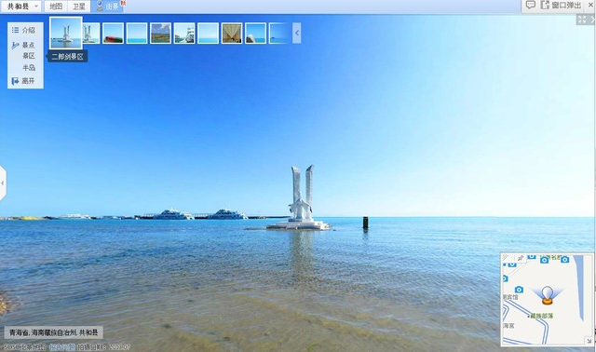Switch to the 卫星 satellite tab
Screen dimensions: 596x352
click(x=79, y=7)
